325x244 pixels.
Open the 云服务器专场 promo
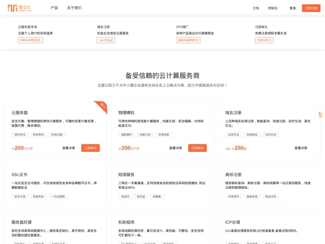(28, 27)
